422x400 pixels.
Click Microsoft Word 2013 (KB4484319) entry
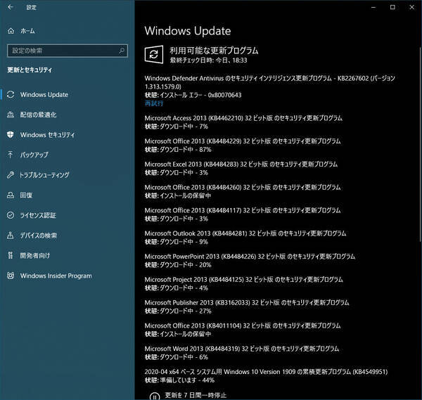point(242,349)
